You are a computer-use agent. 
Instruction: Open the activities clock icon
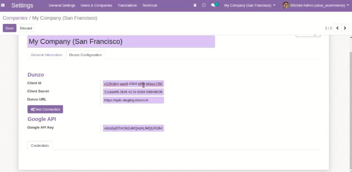click(204, 5)
